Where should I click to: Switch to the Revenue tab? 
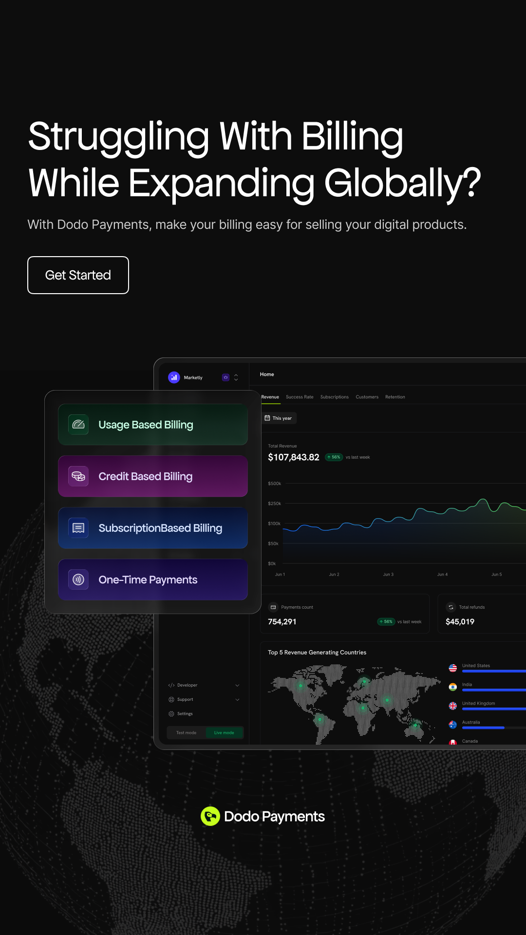[270, 397]
